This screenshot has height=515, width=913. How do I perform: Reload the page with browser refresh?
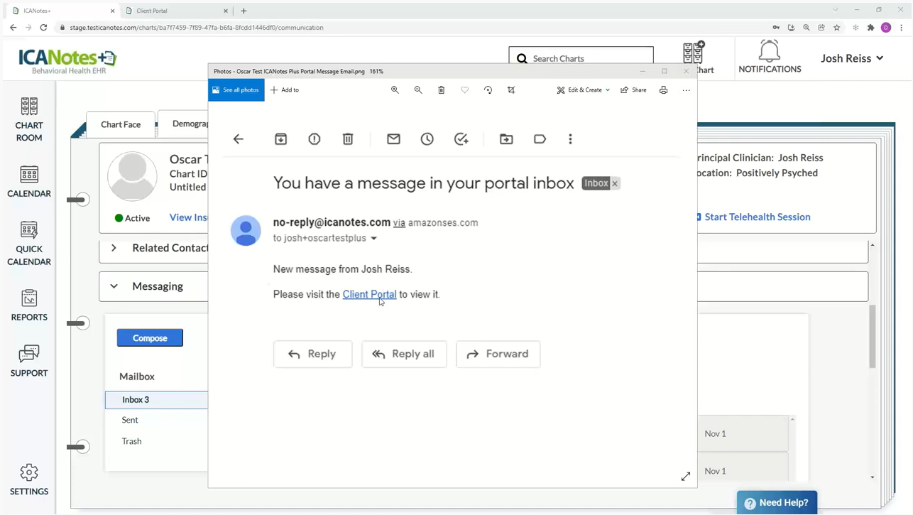pyautogui.click(x=43, y=28)
